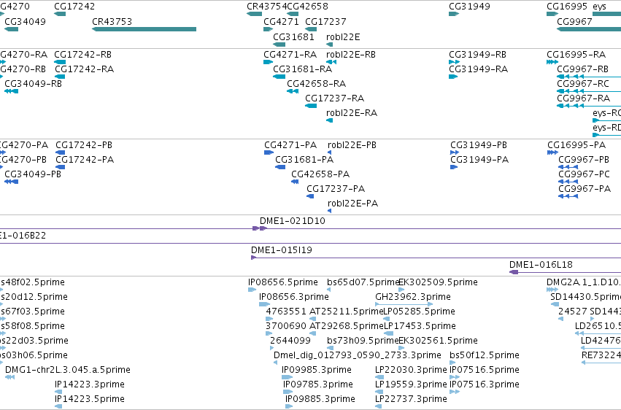Click the CG31681 gene label
621x410 pixels.
tap(293, 36)
